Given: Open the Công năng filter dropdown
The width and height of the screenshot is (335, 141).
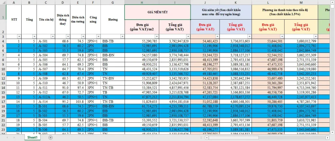Looking at the screenshot, I should click(x=98, y=37).
